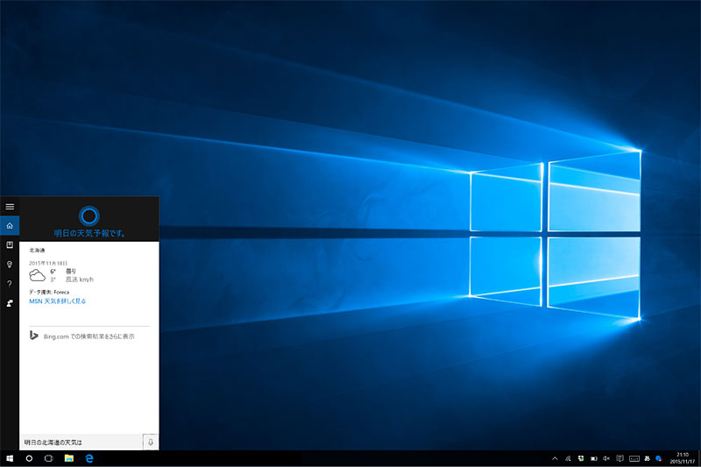
Task: Click the 明日の天気予報です。 Cortana response
Action: (89, 233)
